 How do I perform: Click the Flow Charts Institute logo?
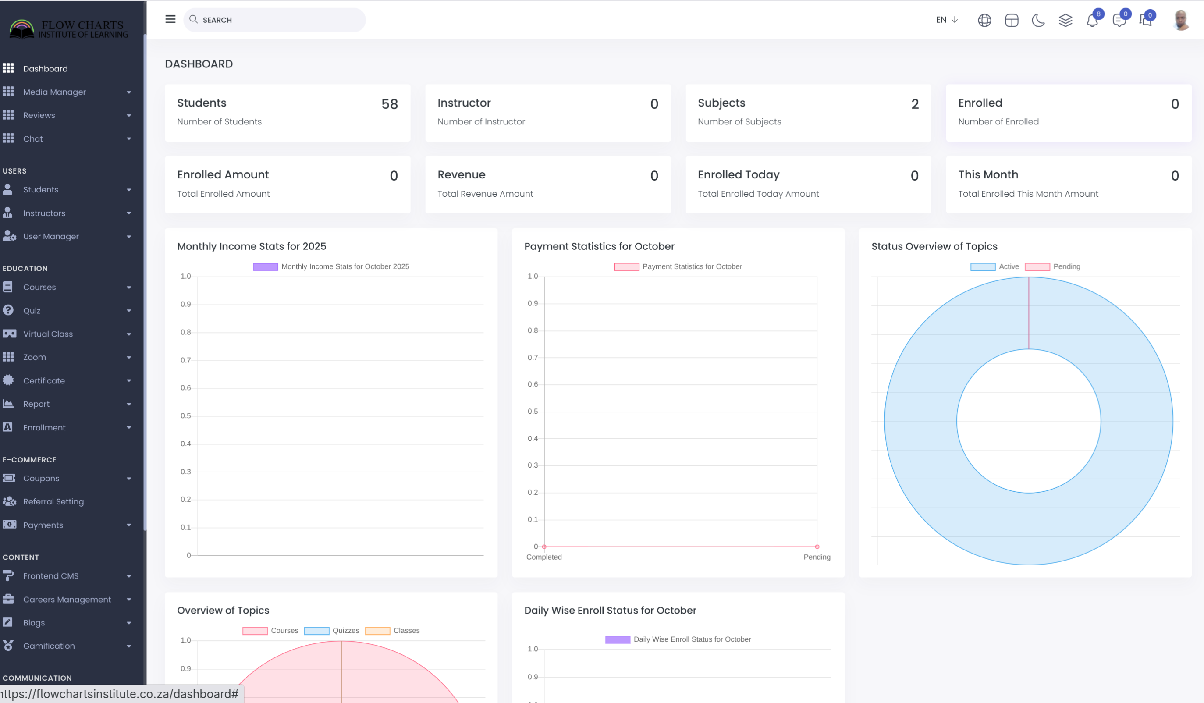[69, 28]
